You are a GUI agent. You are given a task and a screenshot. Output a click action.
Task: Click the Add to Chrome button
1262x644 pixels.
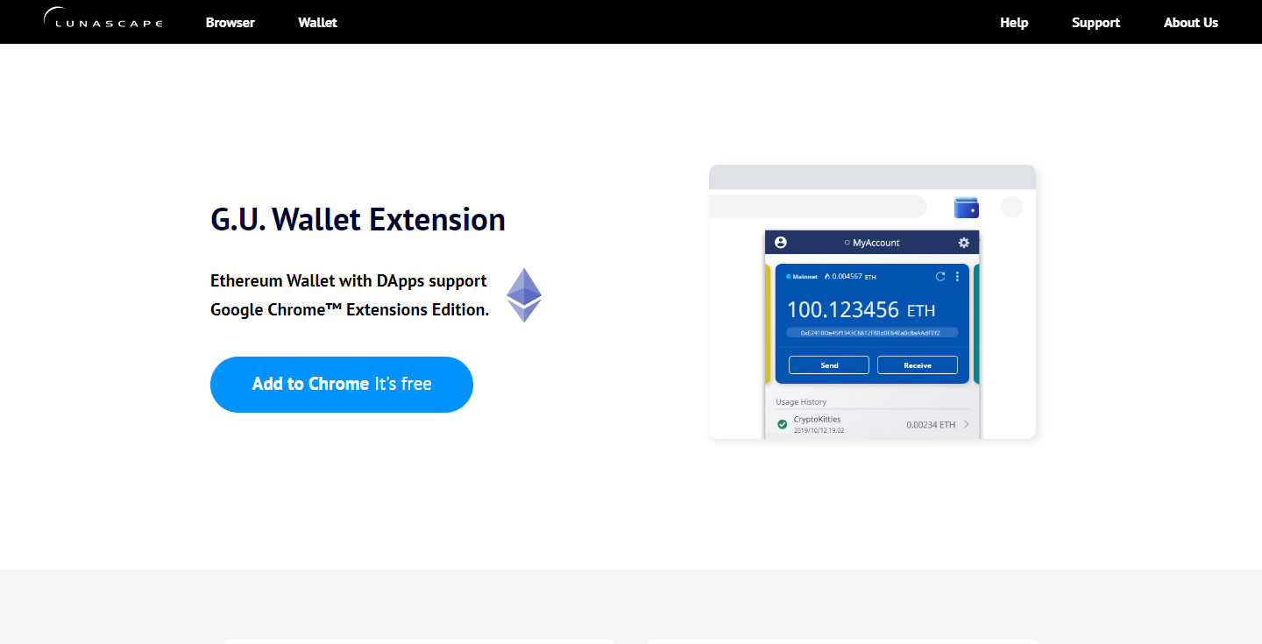pos(341,384)
